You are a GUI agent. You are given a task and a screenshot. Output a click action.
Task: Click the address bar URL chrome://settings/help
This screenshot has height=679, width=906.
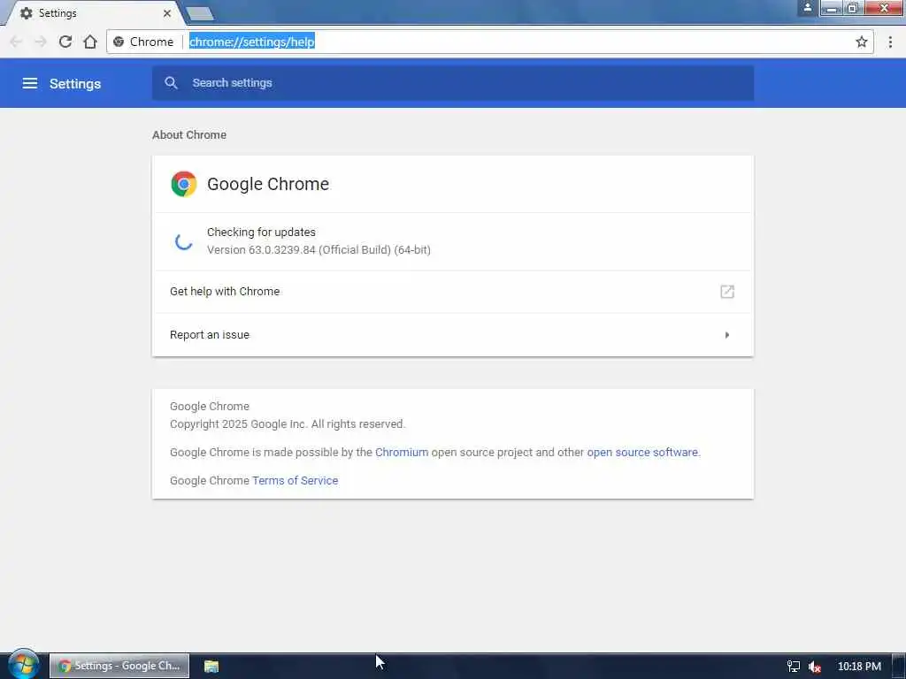point(252,42)
